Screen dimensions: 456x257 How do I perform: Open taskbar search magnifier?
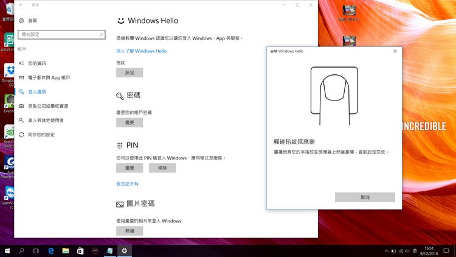pos(21,251)
